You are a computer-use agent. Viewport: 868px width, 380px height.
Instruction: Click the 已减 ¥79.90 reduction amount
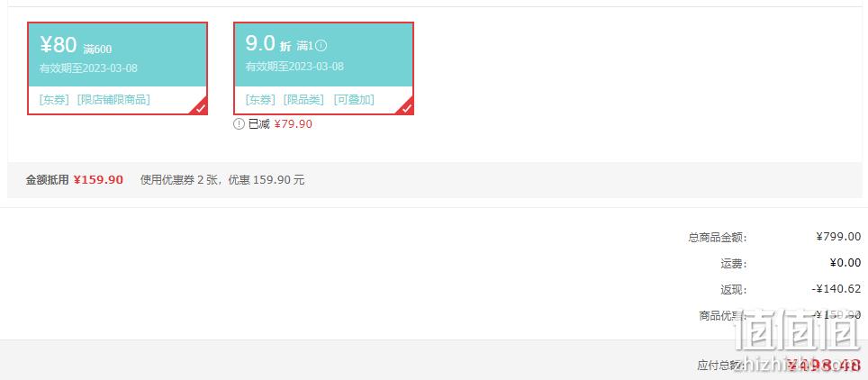pos(294,124)
